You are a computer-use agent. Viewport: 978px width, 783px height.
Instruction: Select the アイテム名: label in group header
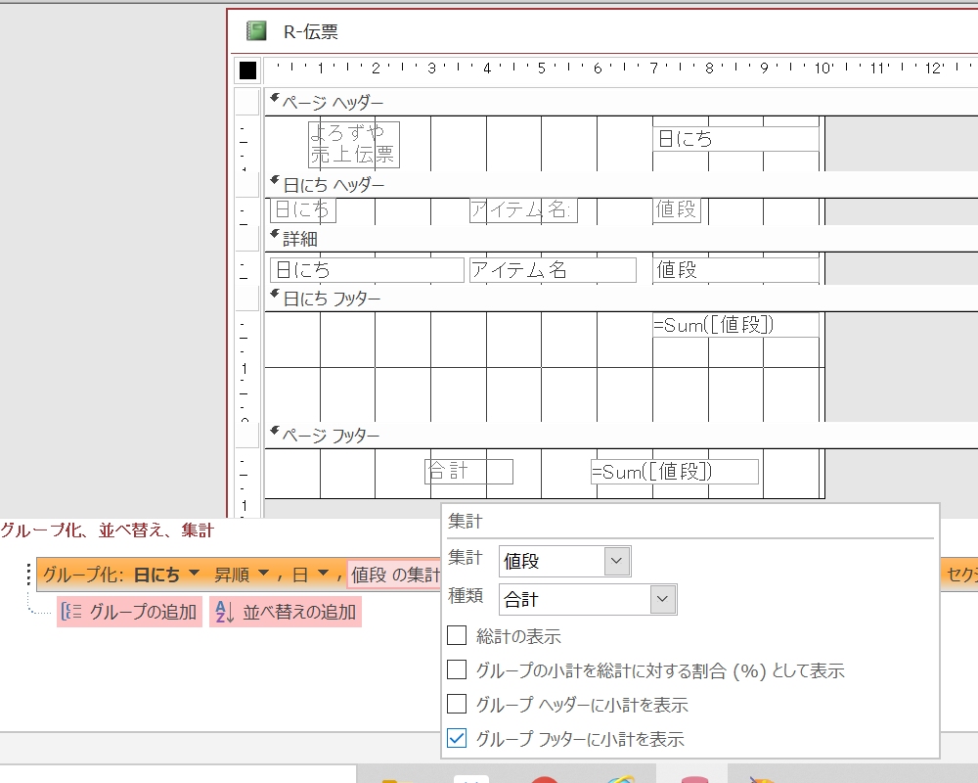pos(523,209)
